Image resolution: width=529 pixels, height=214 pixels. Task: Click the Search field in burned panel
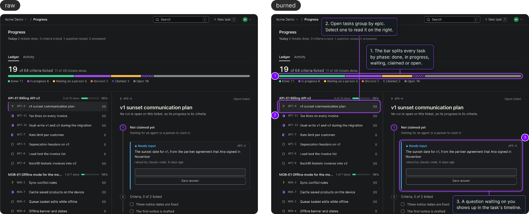(452, 19)
